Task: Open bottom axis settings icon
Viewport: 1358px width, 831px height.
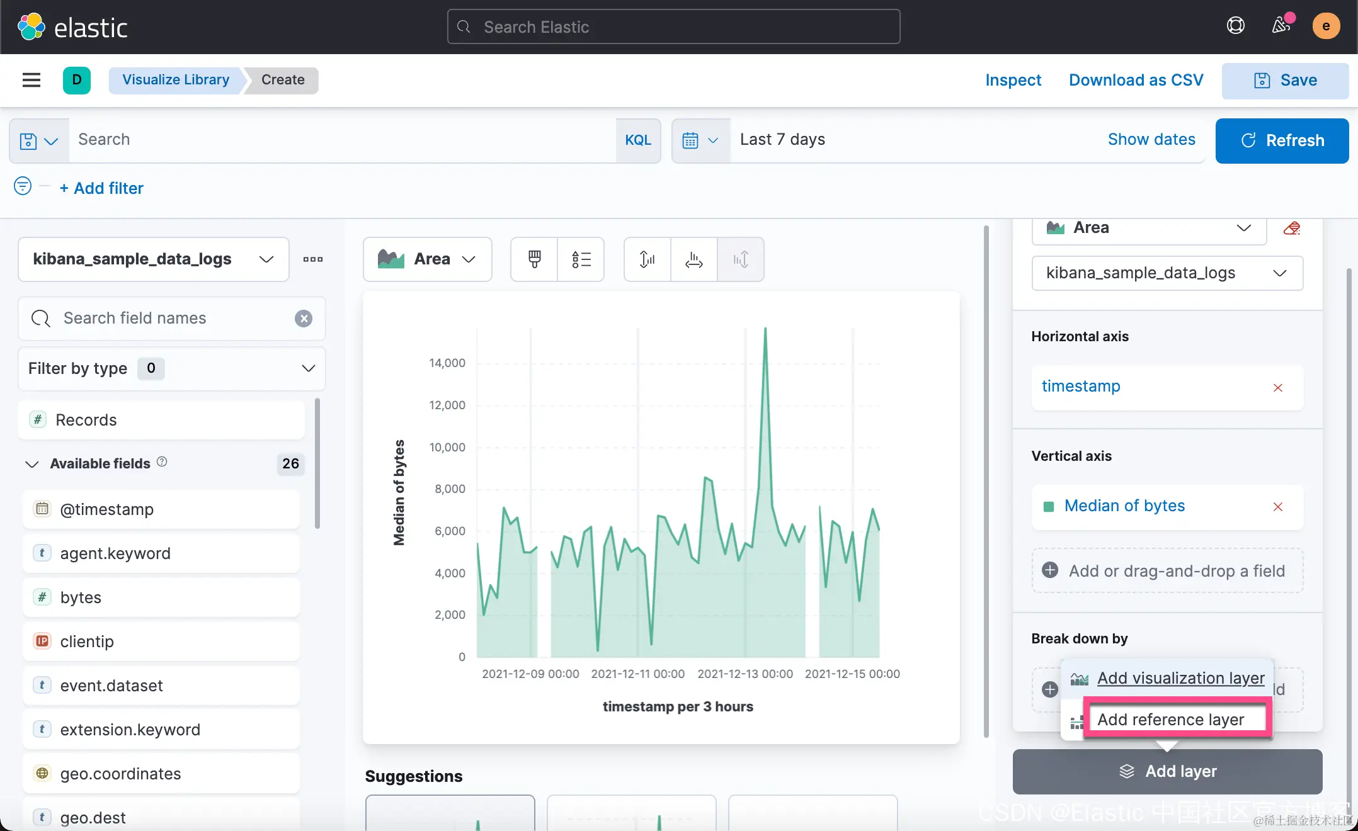Action: (693, 259)
